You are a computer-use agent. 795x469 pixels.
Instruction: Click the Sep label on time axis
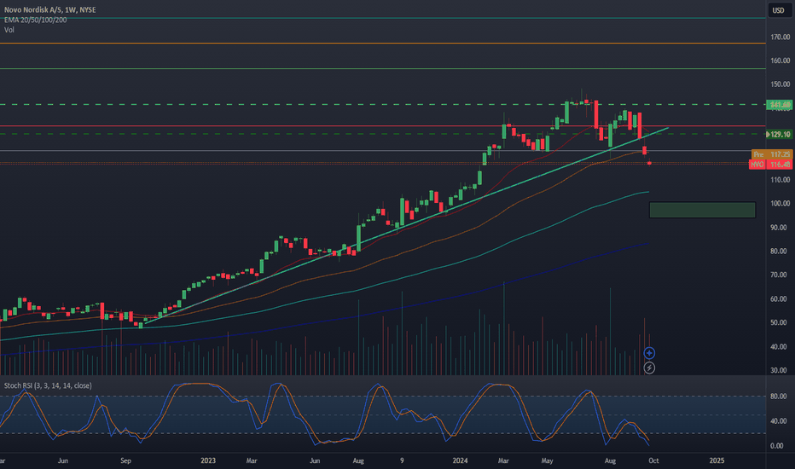(x=125, y=460)
